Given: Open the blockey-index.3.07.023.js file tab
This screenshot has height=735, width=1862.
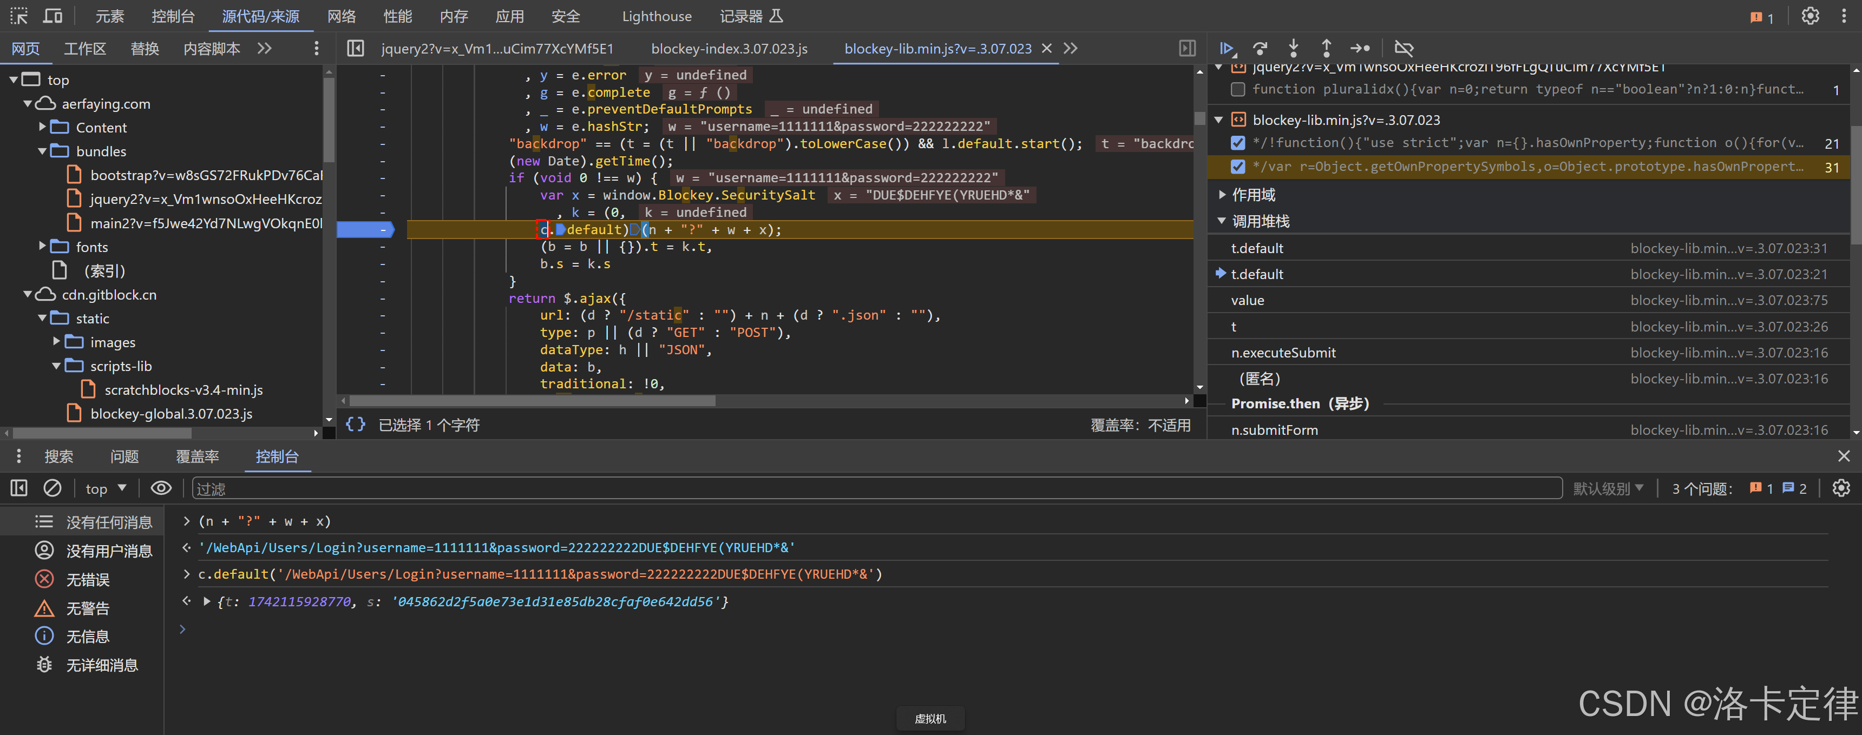Looking at the screenshot, I should coord(729,48).
